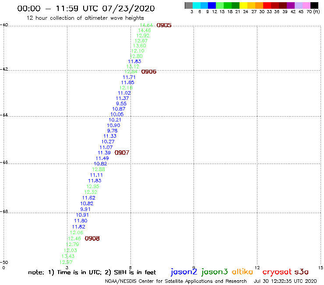Click the 9.78 reading
The width and height of the screenshot is (324, 285).
(112, 131)
